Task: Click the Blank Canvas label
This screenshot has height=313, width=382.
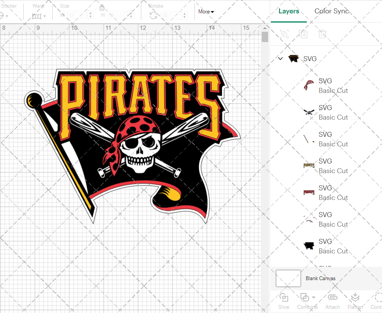Action: click(x=320, y=278)
